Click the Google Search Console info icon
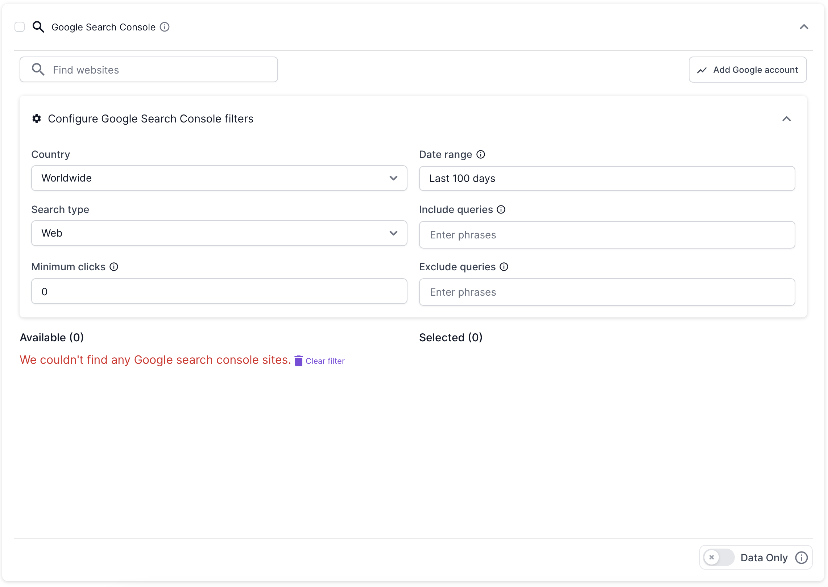The image size is (828, 587). (x=165, y=27)
